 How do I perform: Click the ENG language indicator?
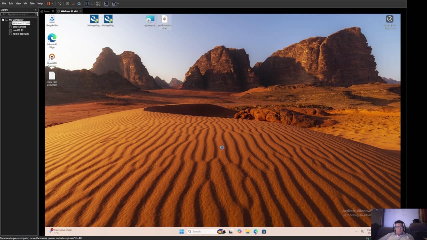(369, 231)
